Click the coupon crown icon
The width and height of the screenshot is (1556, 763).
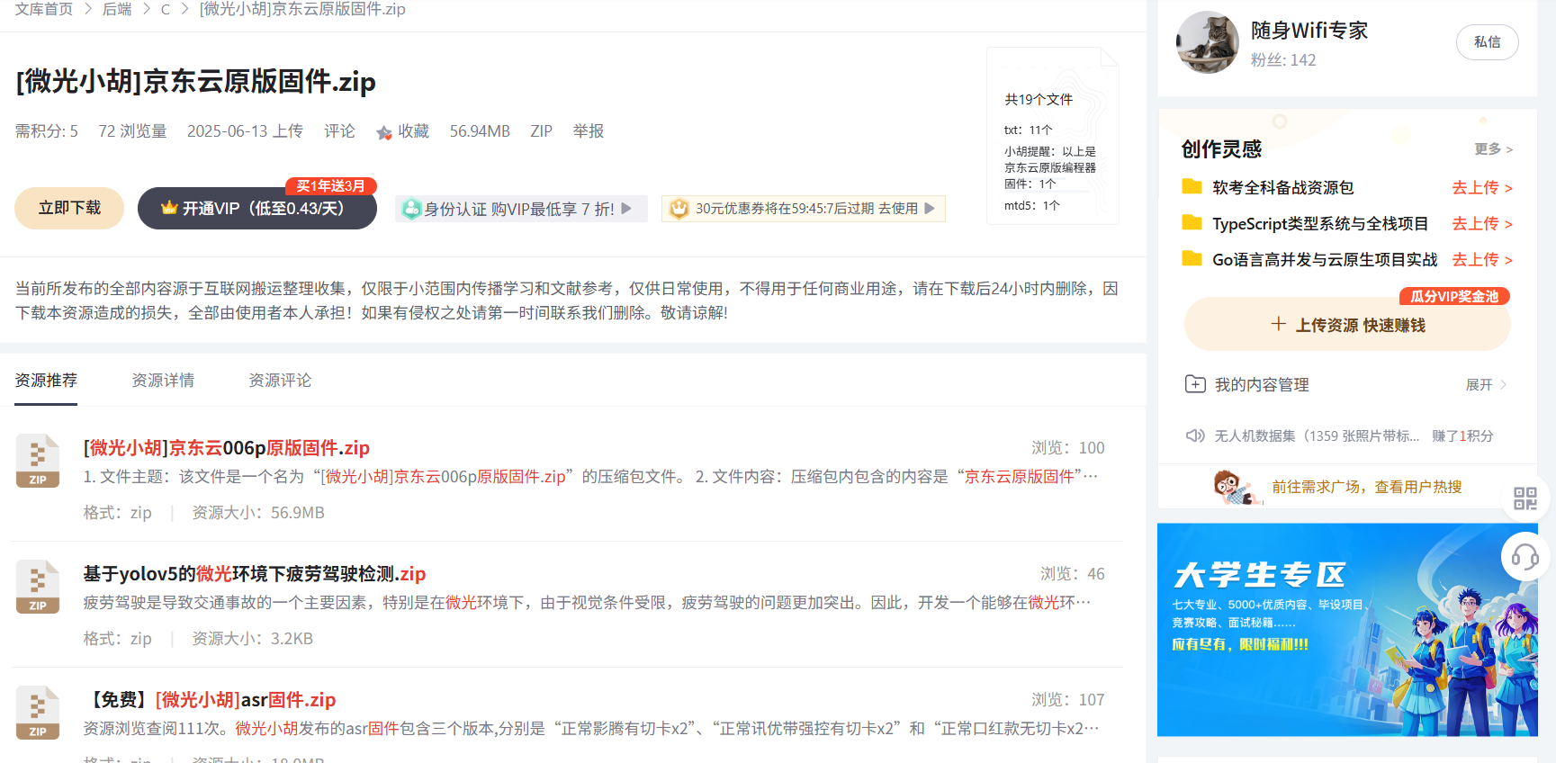point(679,209)
